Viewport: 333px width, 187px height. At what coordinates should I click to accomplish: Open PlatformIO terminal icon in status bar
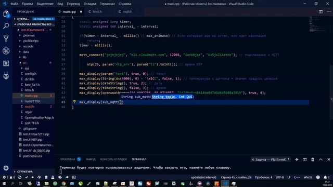click(74, 177)
